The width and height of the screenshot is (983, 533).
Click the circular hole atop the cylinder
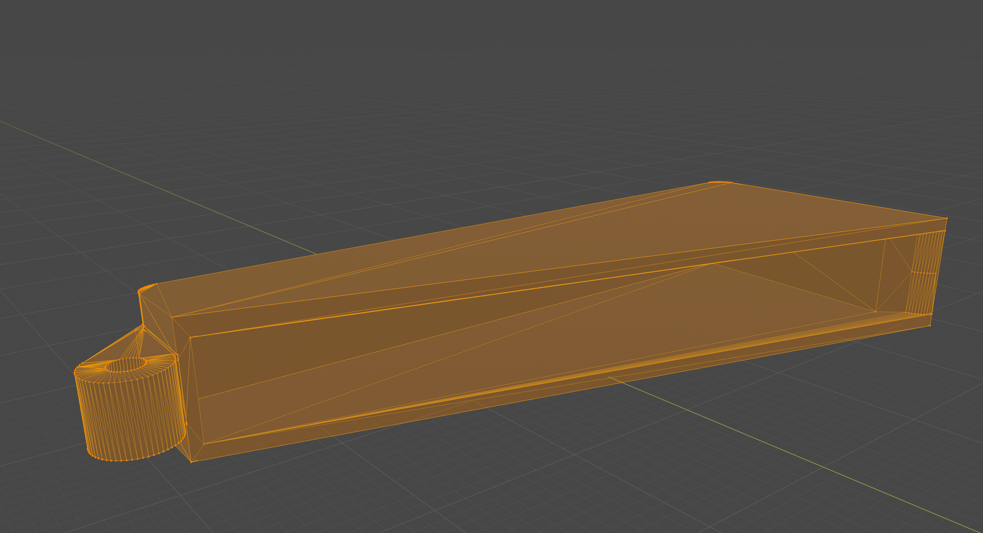coord(125,365)
